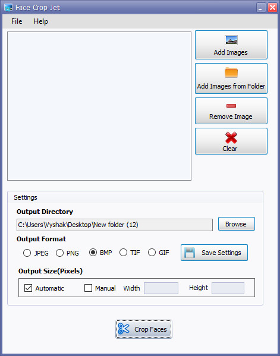Click the Crop Faces label
This screenshot has height=356, width=280.
click(150, 329)
